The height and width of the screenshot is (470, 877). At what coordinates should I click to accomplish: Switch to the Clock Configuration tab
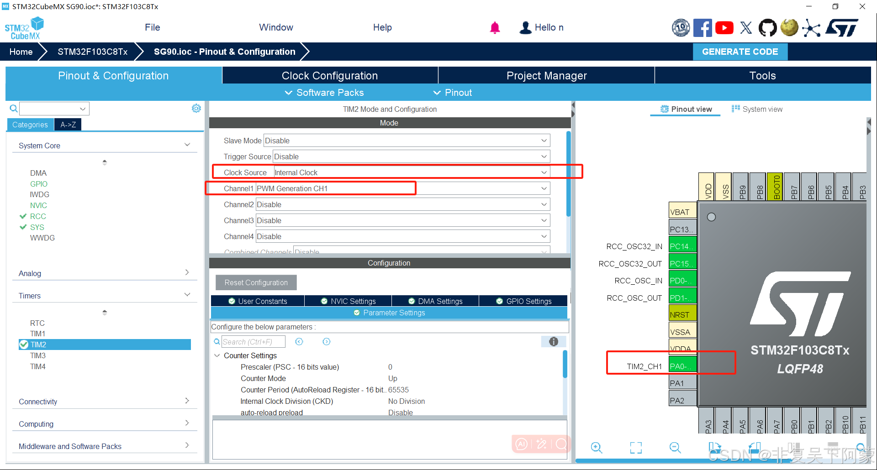click(x=330, y=75)
